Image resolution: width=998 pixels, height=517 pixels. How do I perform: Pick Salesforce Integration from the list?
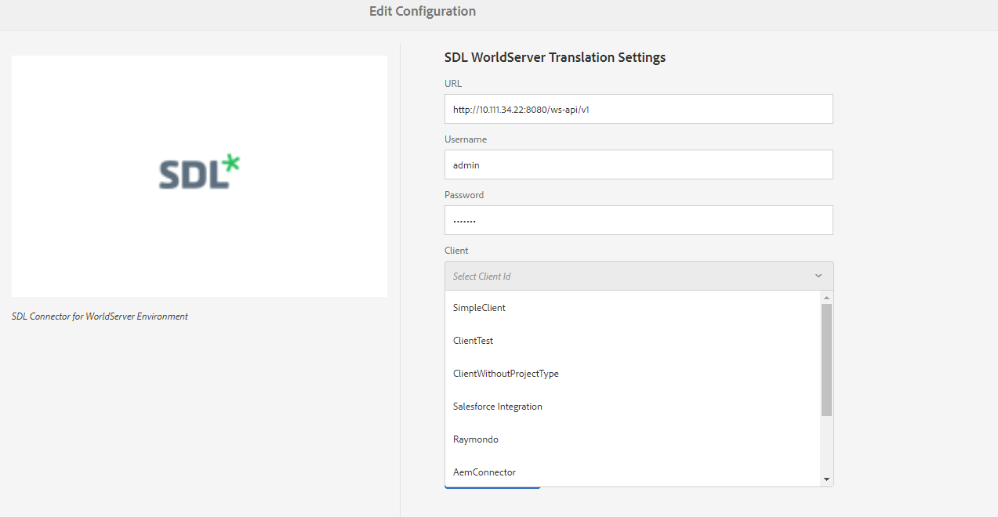coord(633,407)
